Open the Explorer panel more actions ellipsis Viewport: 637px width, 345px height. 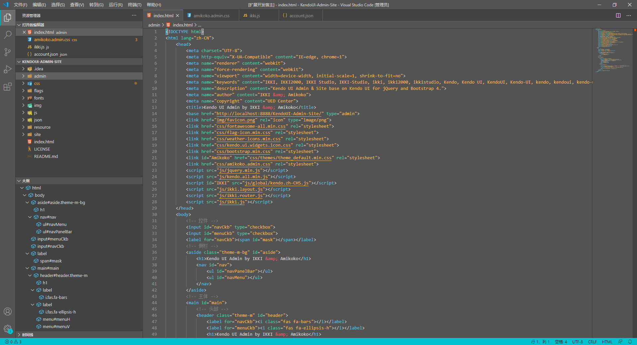[x=134, y=15]
